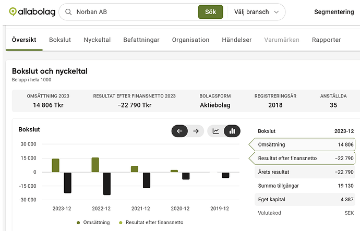The width and height of the screenshot is (360, 231).
Task: Click the search field containing Norban AB
Action: tap(133, 12)
